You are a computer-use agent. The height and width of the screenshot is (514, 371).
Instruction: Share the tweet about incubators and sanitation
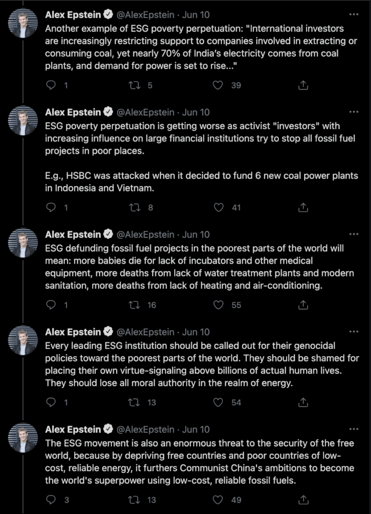[303, 305]
